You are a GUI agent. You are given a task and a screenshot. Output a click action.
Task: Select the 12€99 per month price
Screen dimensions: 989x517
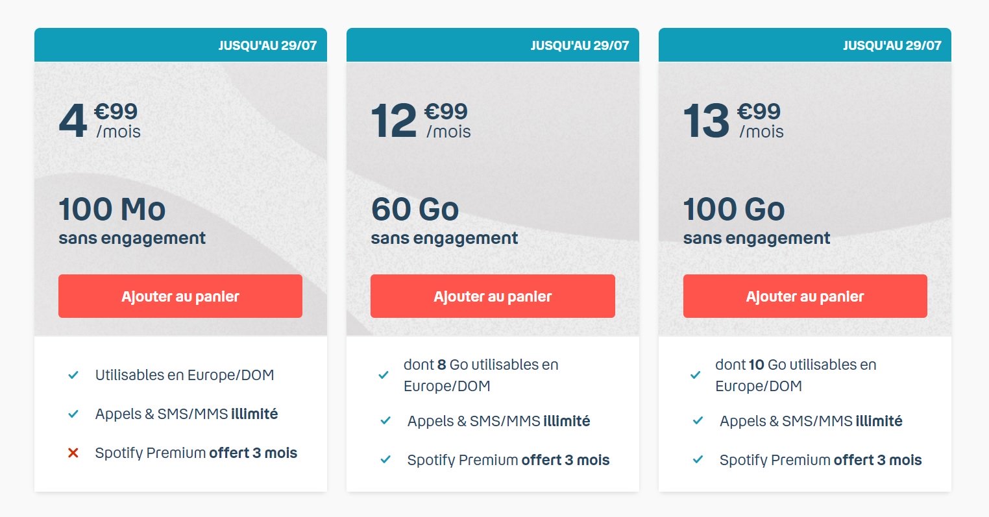click(421, 121)
